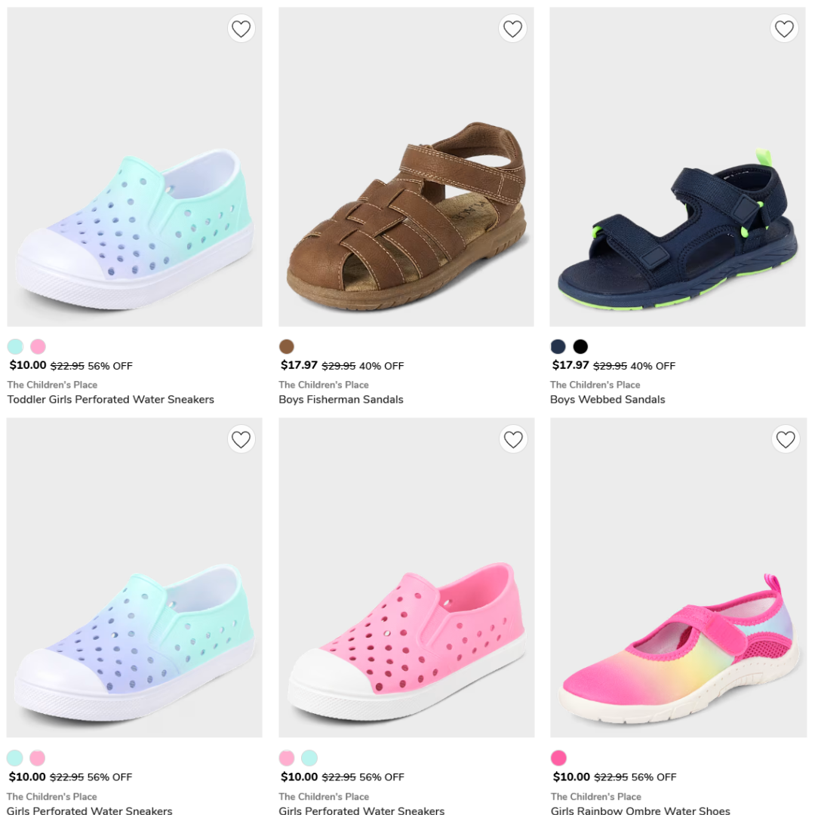815x815 pixels.
Task: Open Boys Webbed Sandals product title
Action: coord(607,400)
